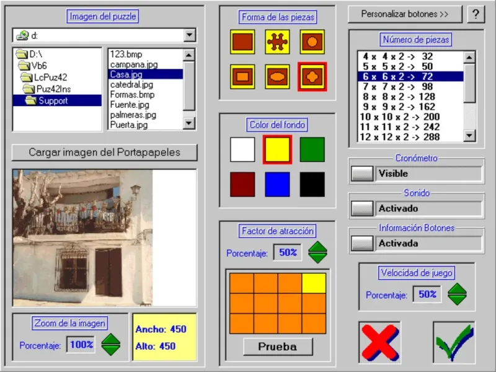Select 8 x 8 x 2 -> 128 pieces

point(410,97)
